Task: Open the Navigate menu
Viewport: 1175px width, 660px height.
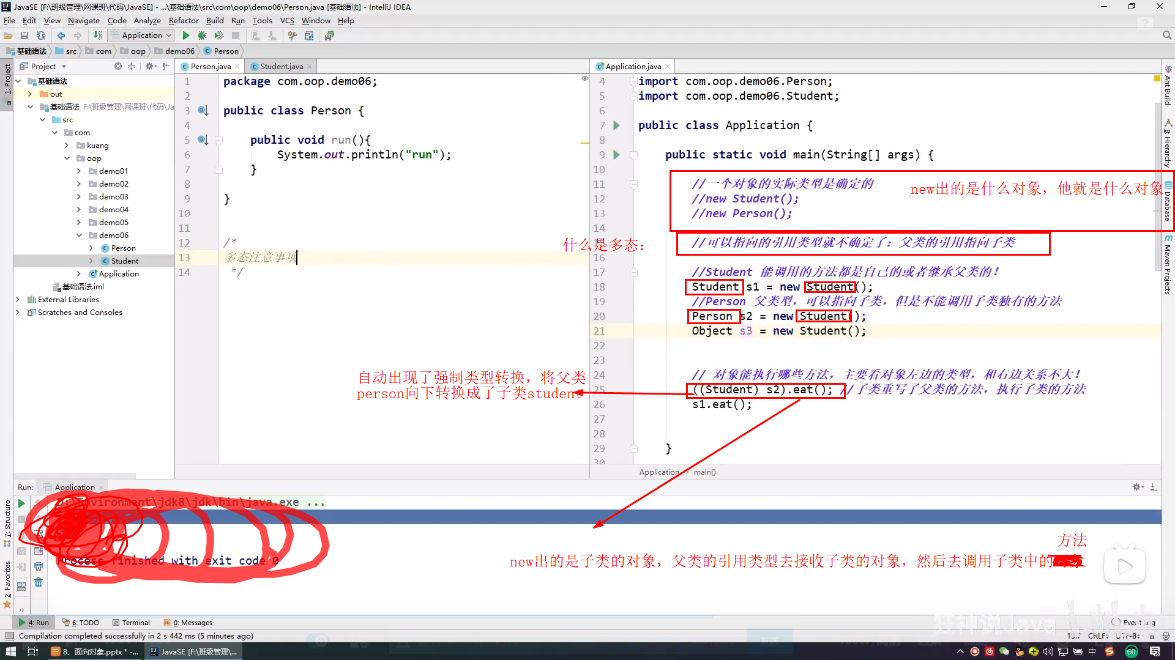Action: (83, 20)
